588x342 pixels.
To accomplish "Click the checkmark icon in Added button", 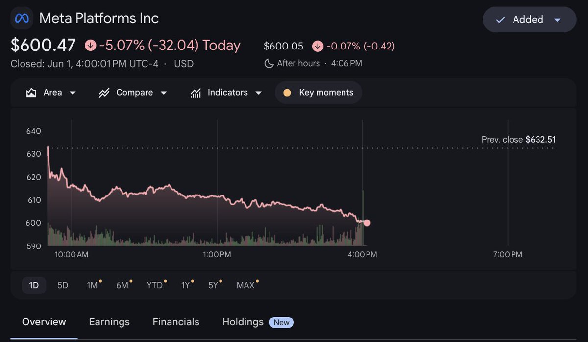I will [500, 20].
